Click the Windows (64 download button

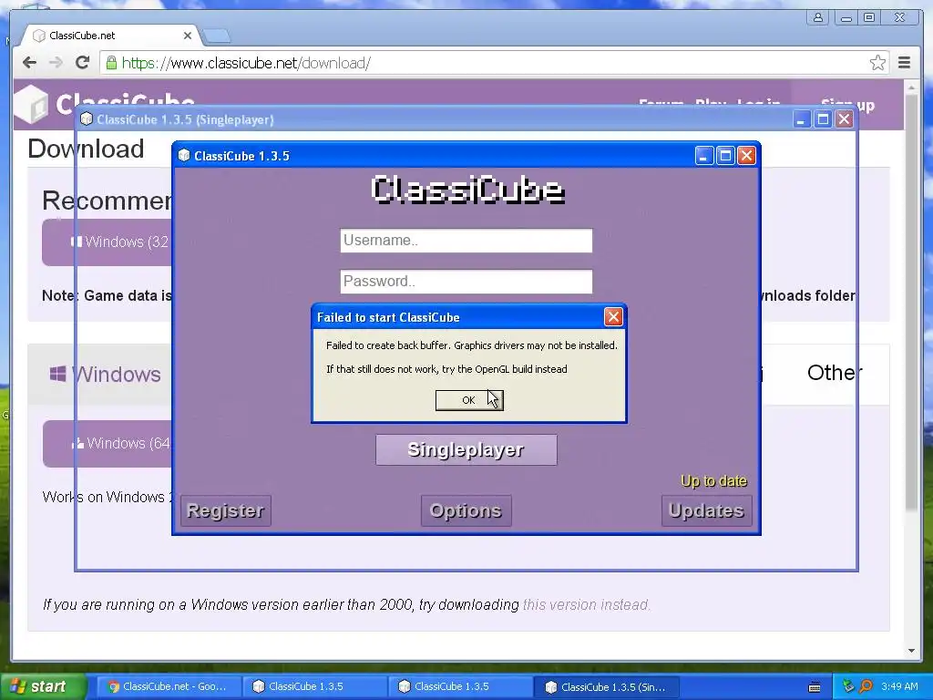(x=108, y=444)
